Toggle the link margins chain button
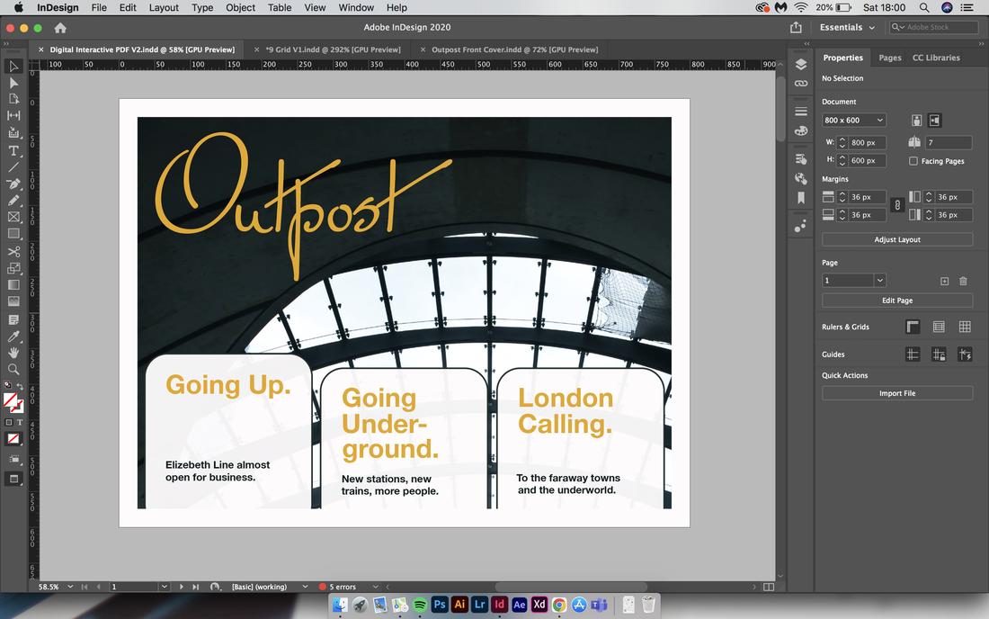The height and width of the screenshot is (619, 989). tap(897, 205)
